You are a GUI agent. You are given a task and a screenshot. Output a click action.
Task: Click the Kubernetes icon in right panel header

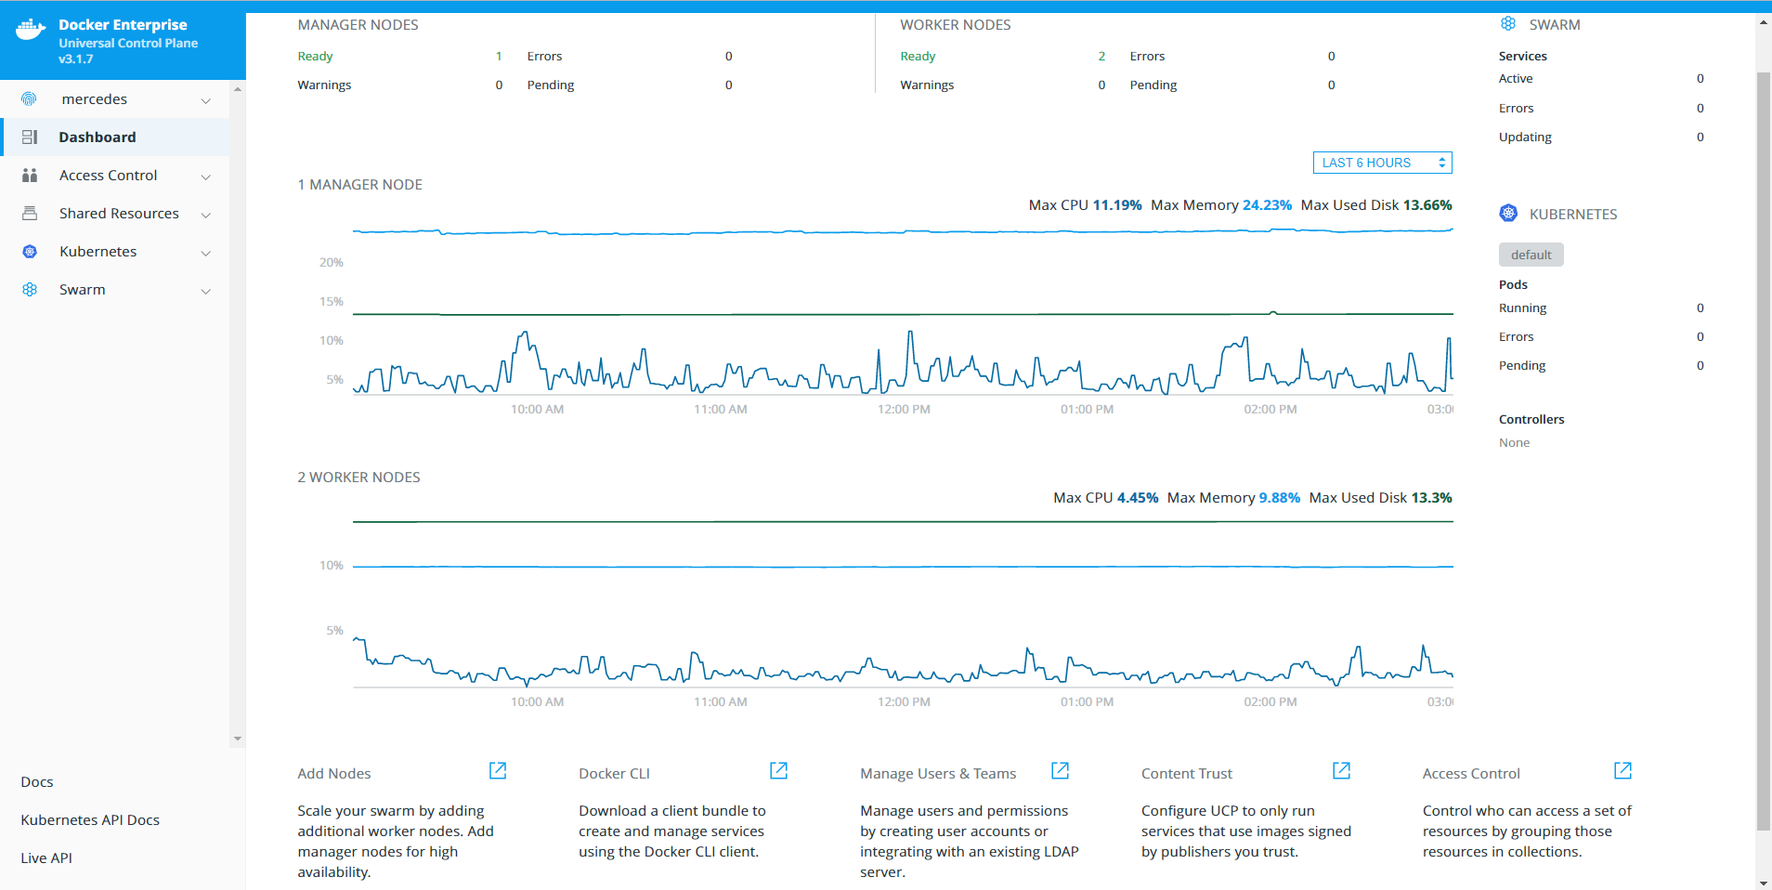[x=1508, y=214]
